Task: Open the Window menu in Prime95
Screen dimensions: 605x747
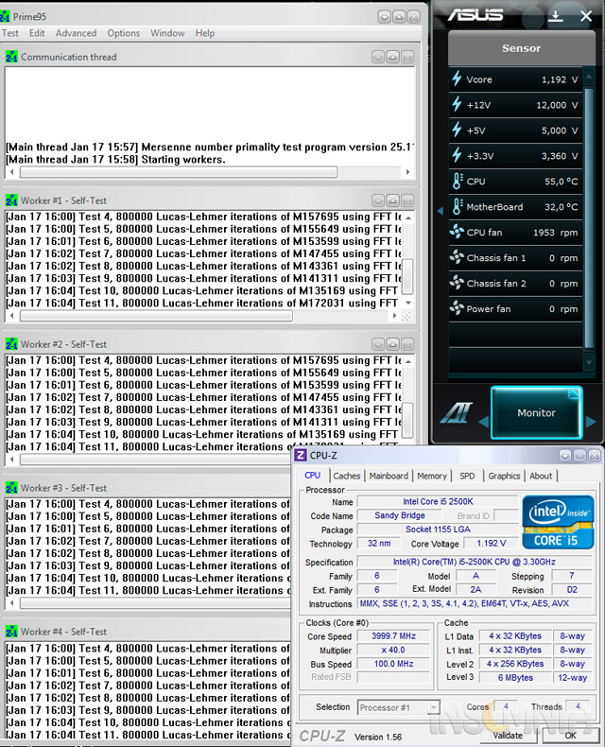Action: click(167, 33)
